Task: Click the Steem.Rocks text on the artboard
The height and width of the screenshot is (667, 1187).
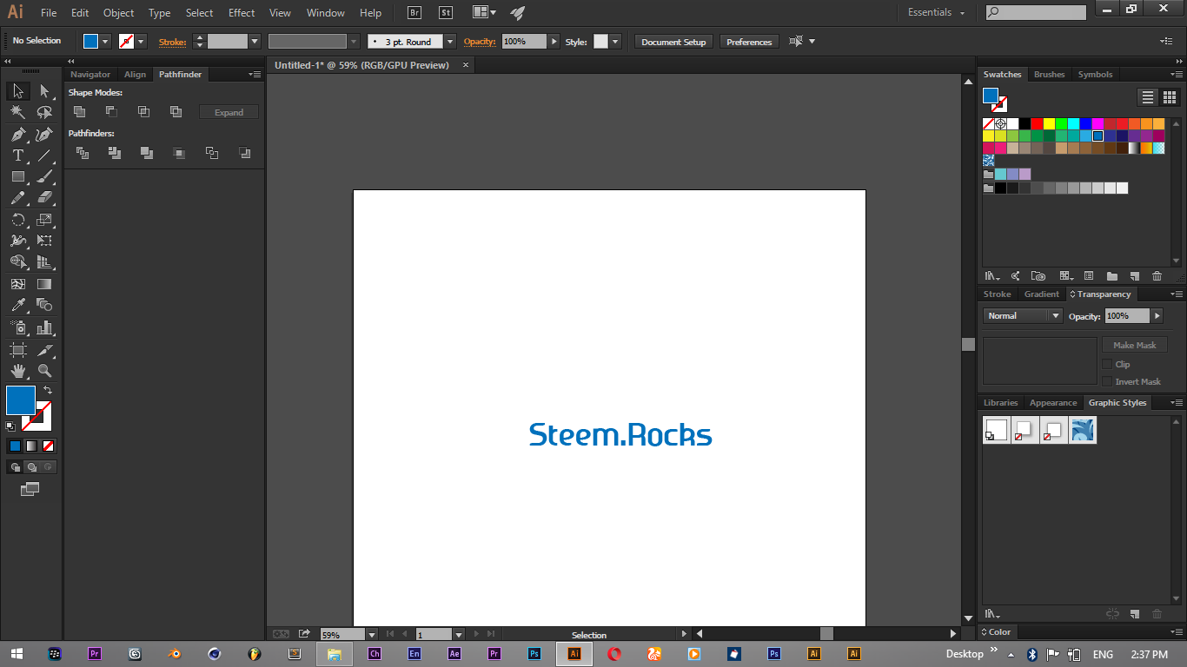Action: [620, 434]
